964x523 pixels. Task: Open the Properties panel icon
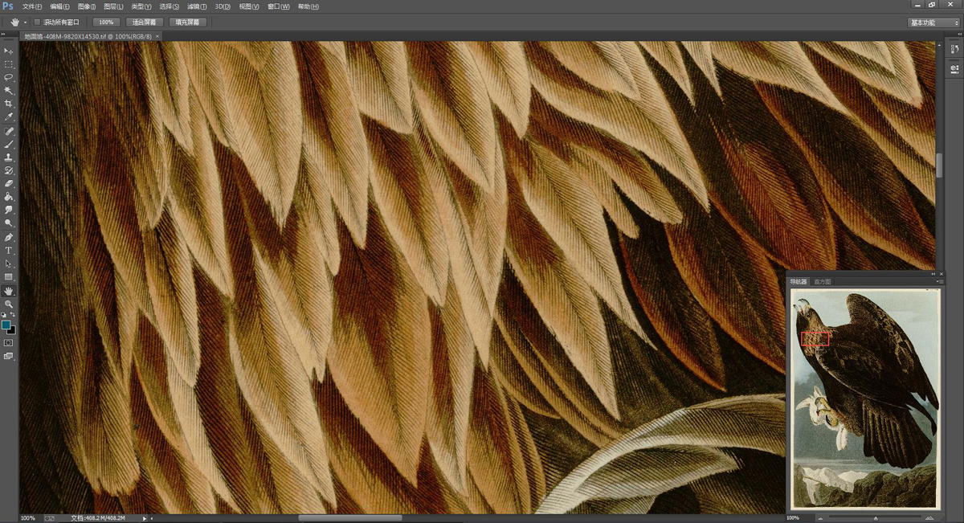(954, 69)
